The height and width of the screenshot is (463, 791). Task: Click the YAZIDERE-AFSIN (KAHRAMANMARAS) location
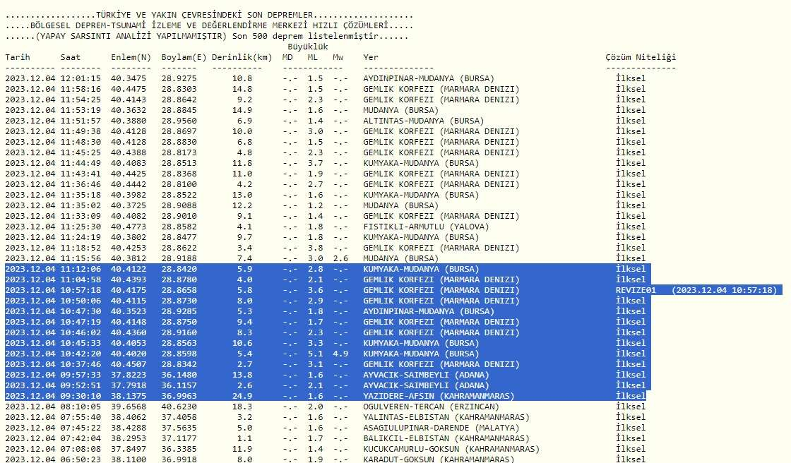click(x=438, y=396)
